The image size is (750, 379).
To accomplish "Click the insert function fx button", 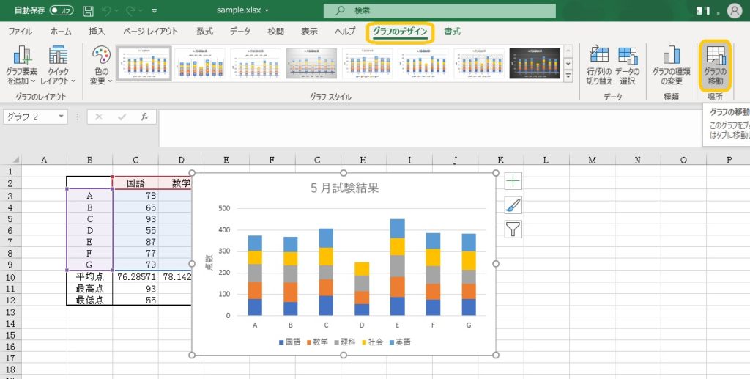I will coord(144,117).
